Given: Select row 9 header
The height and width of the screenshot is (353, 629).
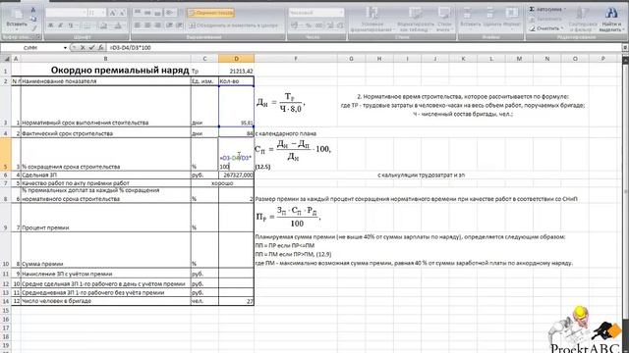Looking at the screenshot, I should pyautogui.click(x=6, y=218).
